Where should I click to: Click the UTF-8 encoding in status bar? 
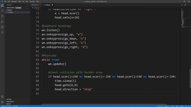(172, 106)
